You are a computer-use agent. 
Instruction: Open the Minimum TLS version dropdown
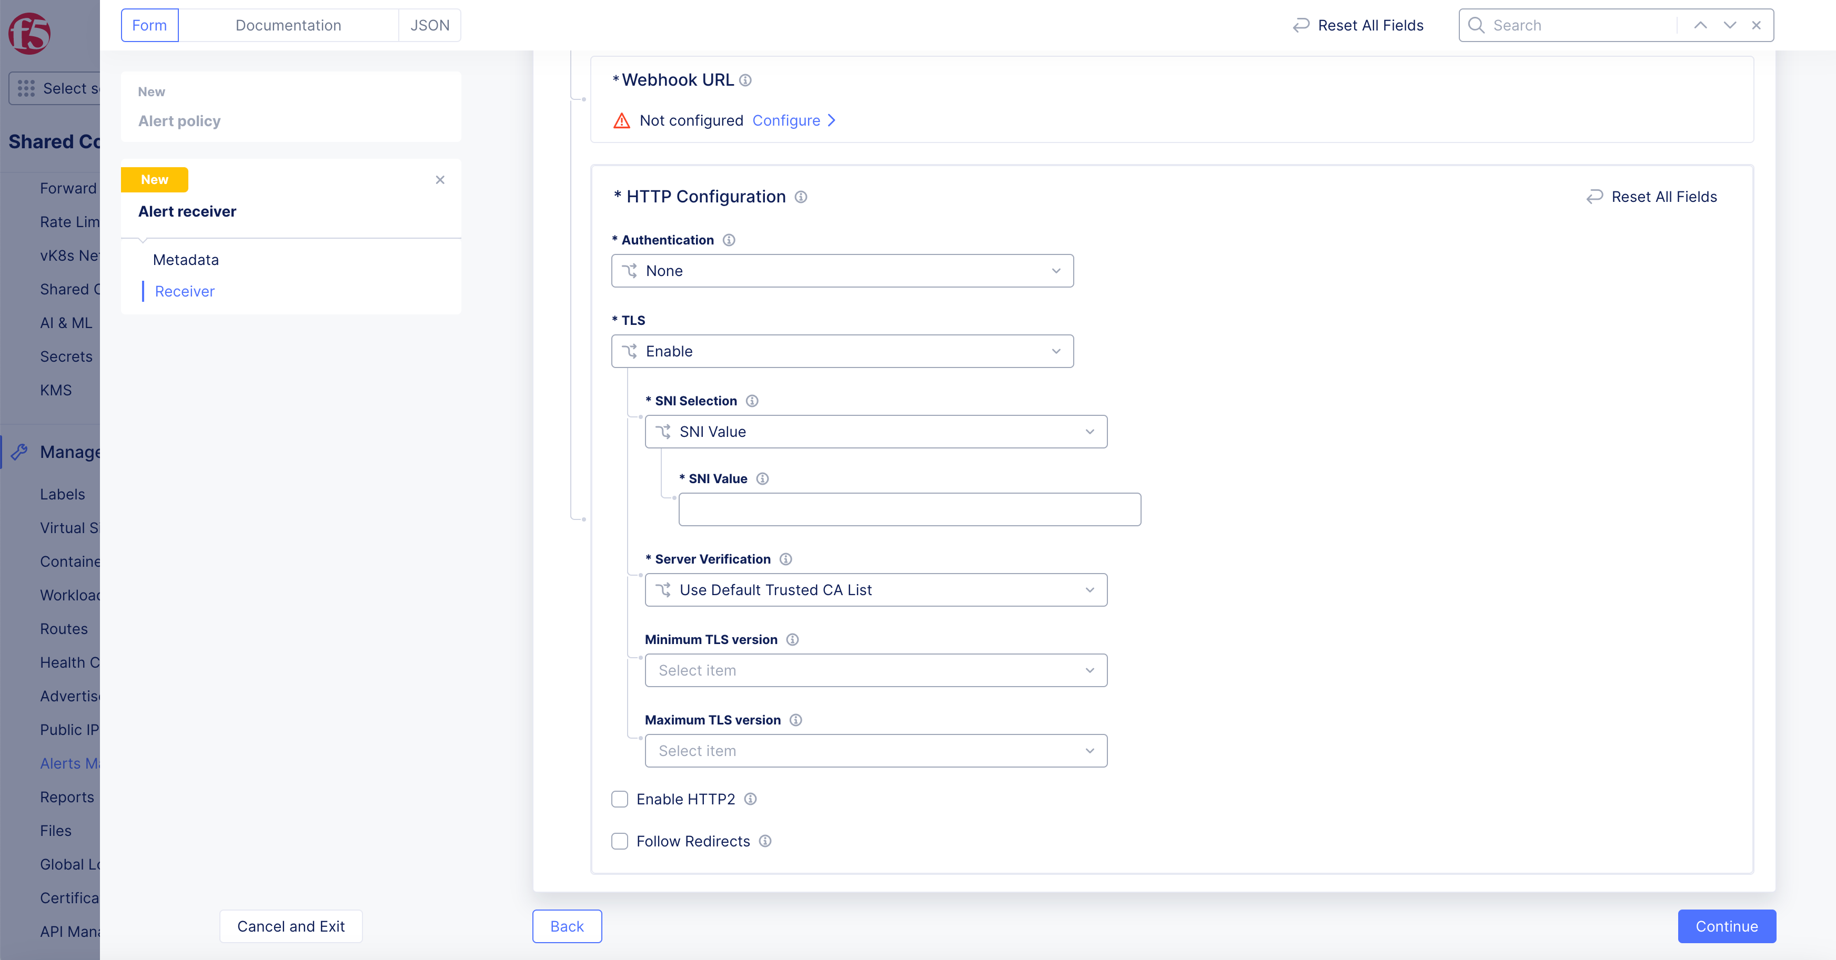click(875, 670)
